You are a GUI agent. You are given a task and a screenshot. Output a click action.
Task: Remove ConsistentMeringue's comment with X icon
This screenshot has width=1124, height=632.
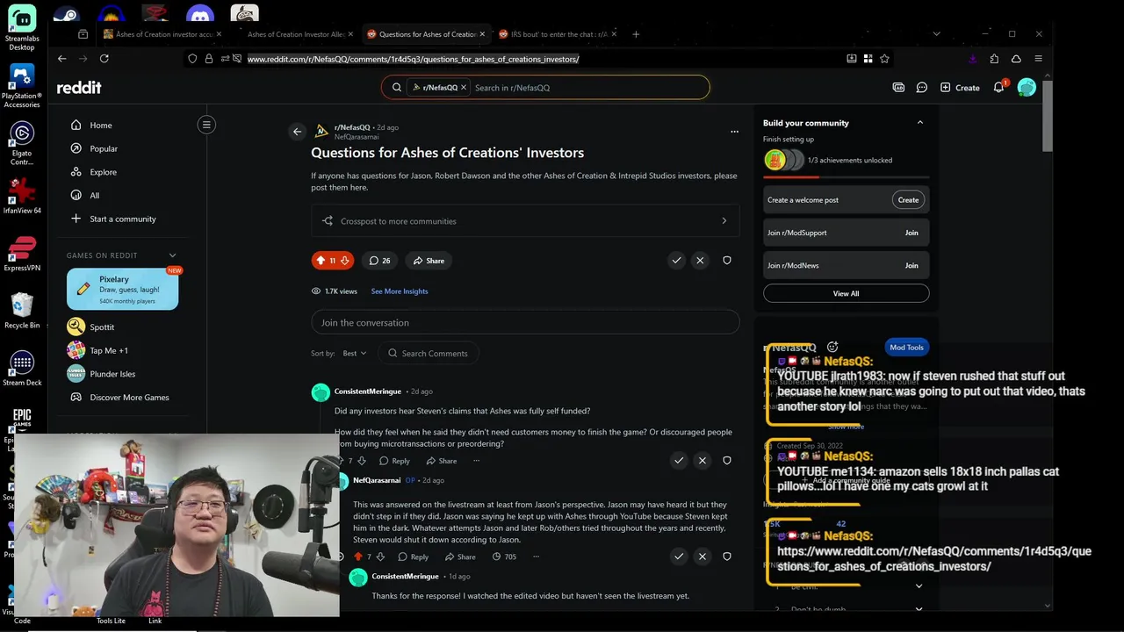(702, 460)
